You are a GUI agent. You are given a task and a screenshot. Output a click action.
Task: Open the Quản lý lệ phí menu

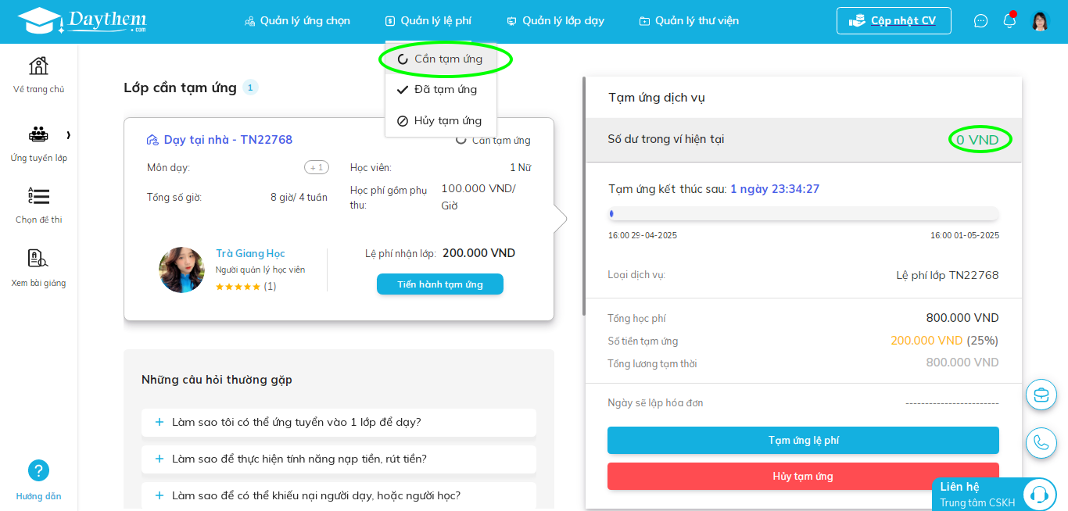pos(428,21)
